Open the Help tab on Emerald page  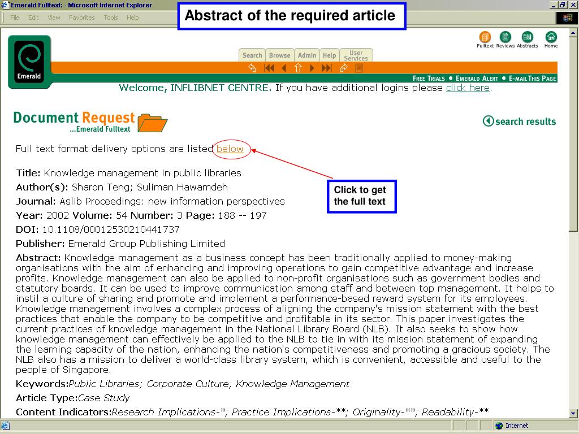[x=330, y=55]
